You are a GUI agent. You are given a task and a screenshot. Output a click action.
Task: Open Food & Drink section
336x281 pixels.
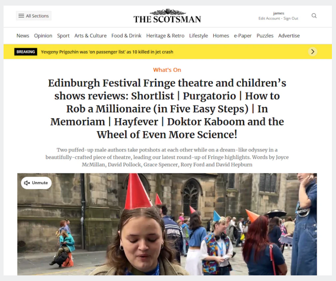pyautogui.click(x=126, y=36)
